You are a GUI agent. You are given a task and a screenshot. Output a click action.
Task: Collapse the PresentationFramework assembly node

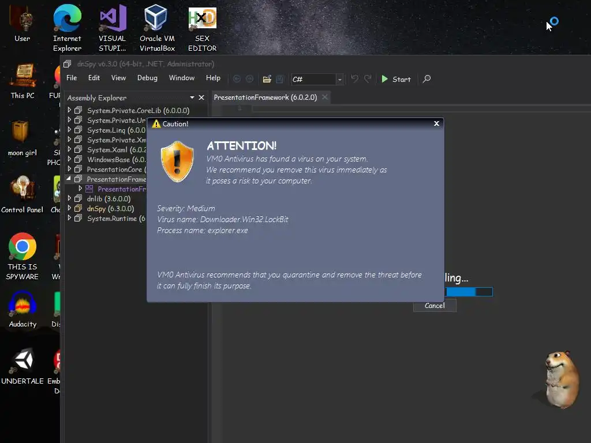69,179
